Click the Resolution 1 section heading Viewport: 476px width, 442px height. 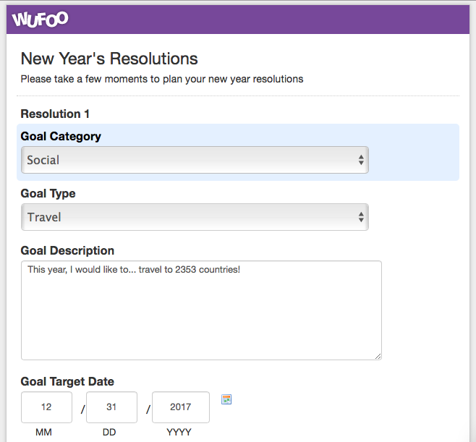(55, 114)
